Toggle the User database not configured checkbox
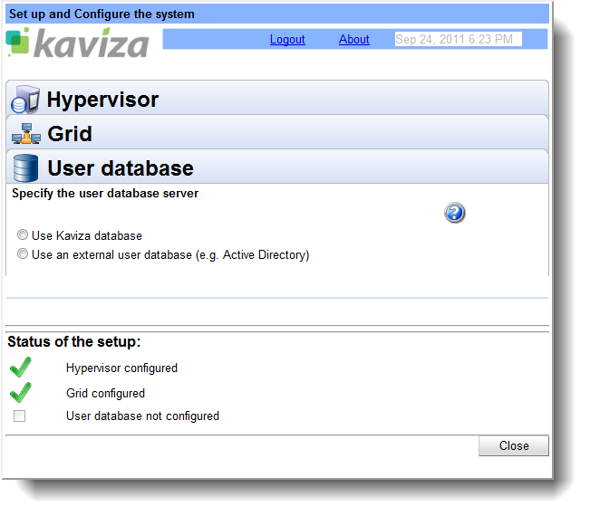590x516 pixels. click(20, 416)
